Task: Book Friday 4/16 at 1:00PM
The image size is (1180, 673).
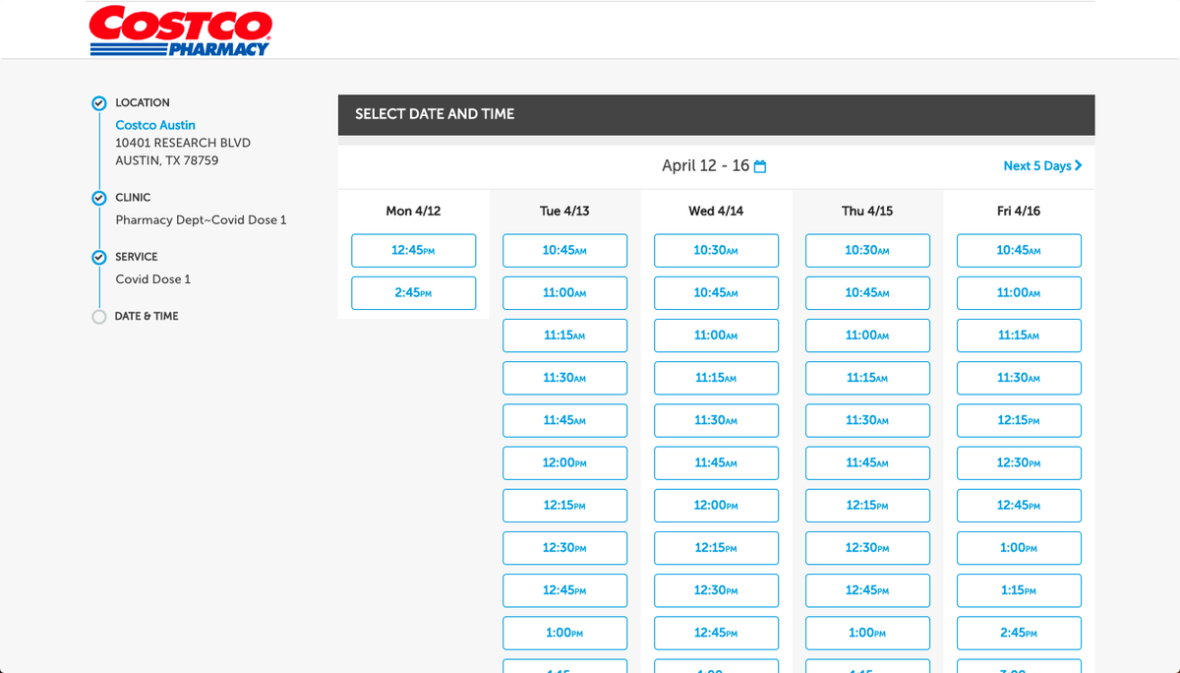Action: [x=1019, y=547]
